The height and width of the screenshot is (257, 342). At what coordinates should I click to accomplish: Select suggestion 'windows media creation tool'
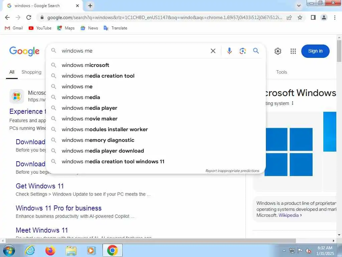pyautogui.click(x=156, y=76)
